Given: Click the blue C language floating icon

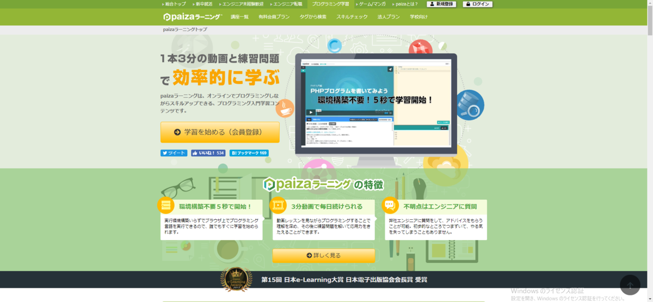Looking at the screenshot, I should click(x=334, y=46).
